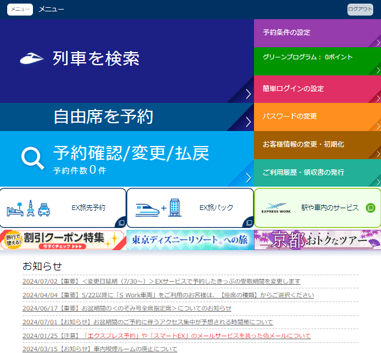This screenshot has height=353, width=381.
Task: Click the EXPRESS WORK logo
Action: 276,208
